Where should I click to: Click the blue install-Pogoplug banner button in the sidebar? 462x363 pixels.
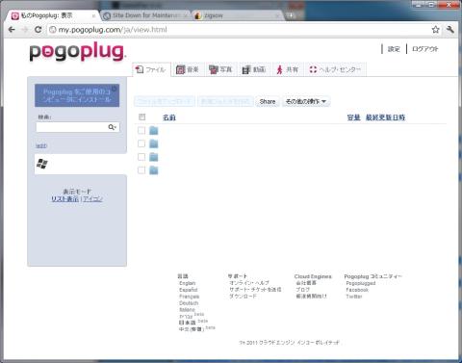77,95
